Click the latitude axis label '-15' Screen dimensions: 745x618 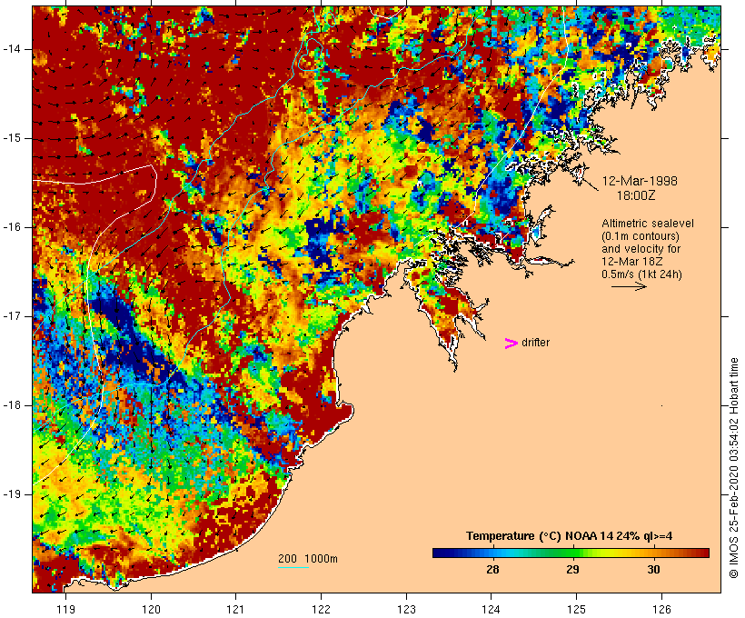pyautogui.click(x=12, y=138)
